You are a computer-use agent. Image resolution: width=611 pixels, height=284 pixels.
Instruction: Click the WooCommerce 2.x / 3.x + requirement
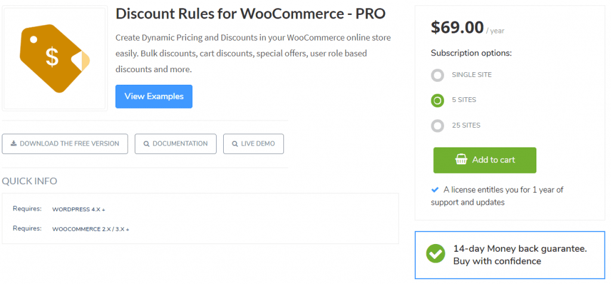tap(90, 229)
